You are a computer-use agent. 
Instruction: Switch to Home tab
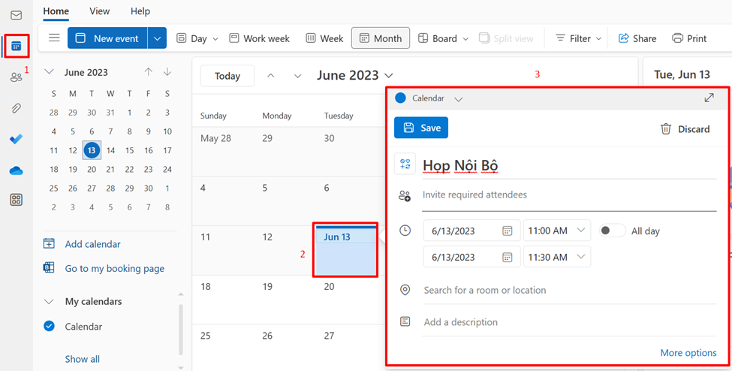(56, 11)
